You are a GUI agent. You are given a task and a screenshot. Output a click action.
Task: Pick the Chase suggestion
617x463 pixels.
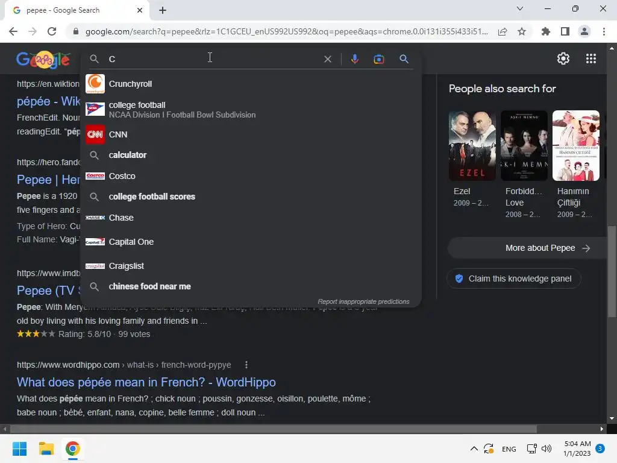(251, 218)
